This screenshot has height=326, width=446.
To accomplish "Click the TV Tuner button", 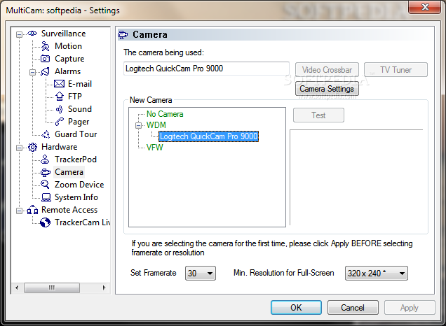I will [396, 70].
